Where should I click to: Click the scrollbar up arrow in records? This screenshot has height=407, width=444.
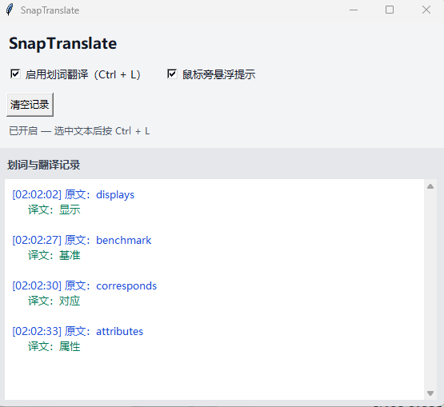pos(430,186)
